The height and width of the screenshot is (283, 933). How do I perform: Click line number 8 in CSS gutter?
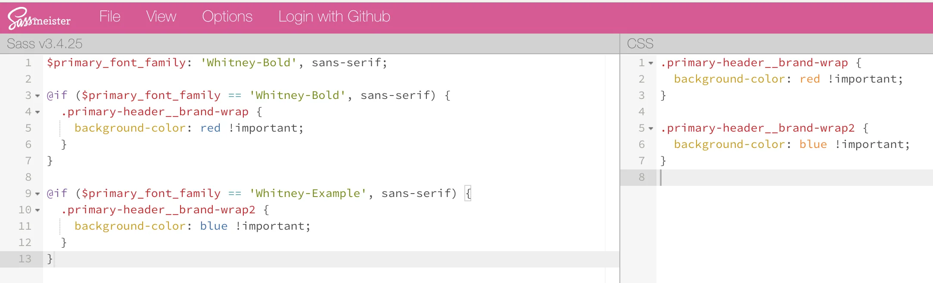(641, 177)
